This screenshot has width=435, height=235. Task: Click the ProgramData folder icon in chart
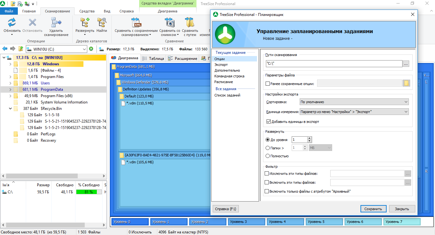pos(114,67)
